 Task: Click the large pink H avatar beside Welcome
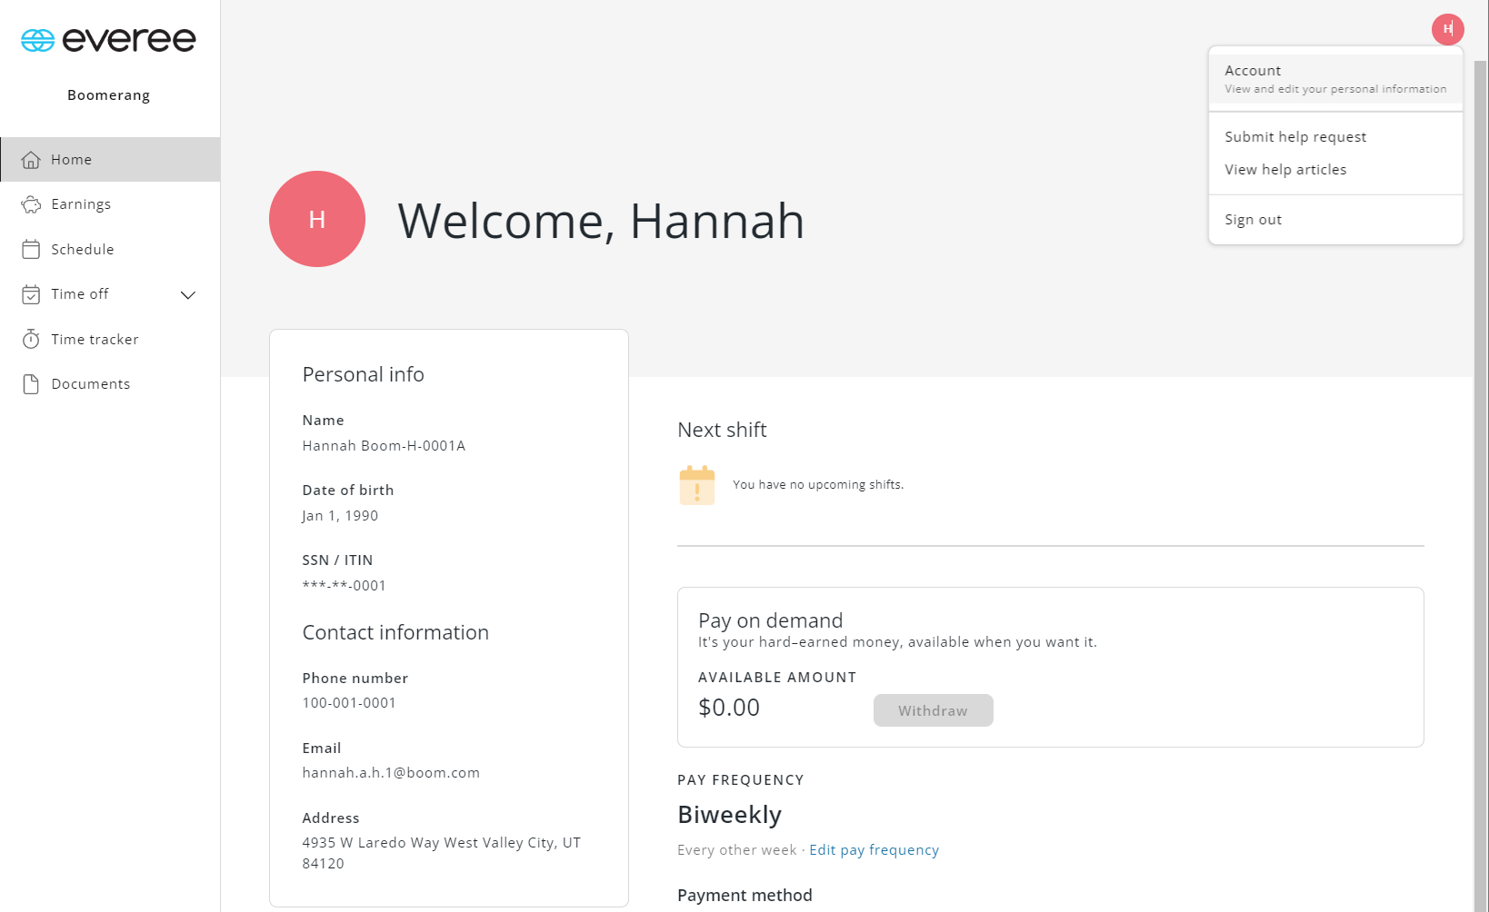click(x=317, y=219)
